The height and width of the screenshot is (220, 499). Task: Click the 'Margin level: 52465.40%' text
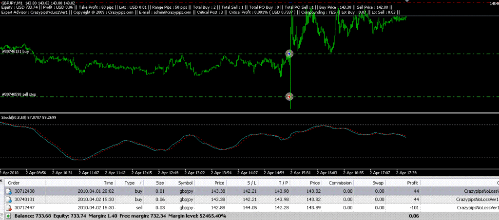point(197,216)
